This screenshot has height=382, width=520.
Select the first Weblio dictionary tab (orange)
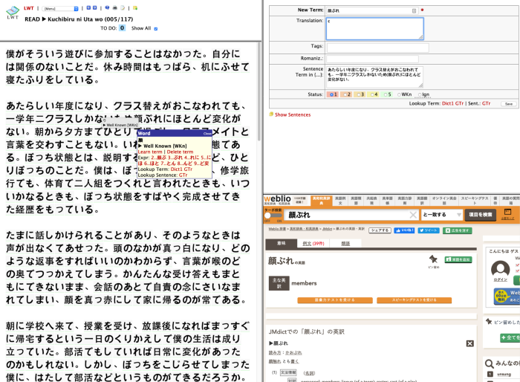322,201
